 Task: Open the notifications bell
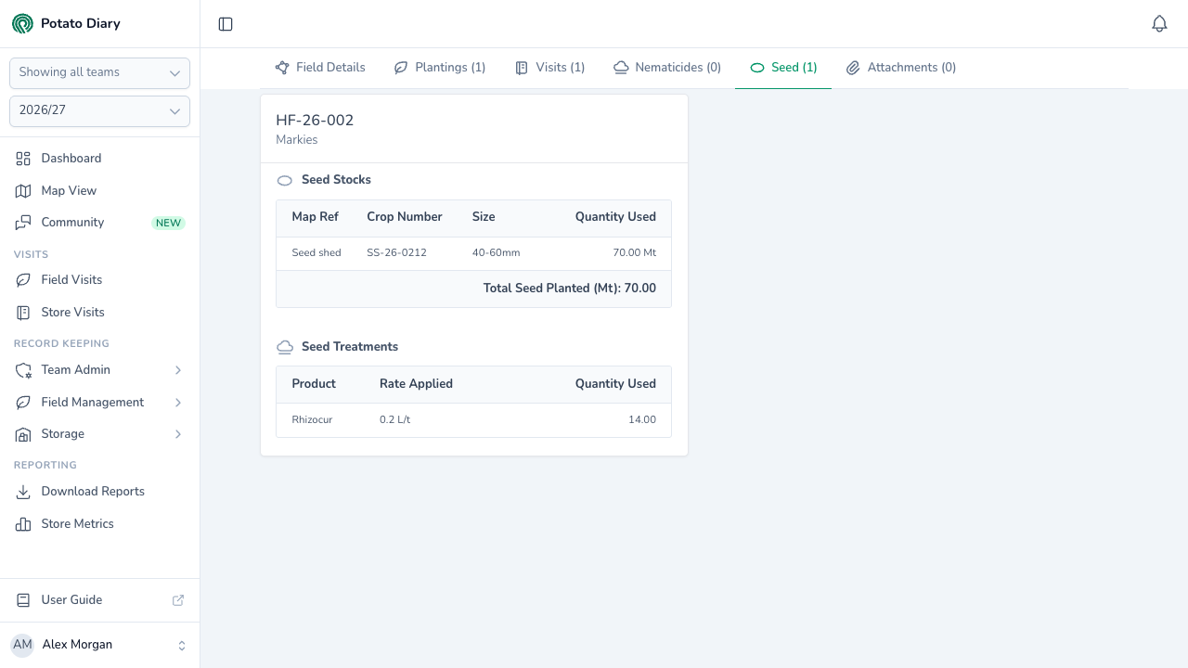pos(1159,24)
